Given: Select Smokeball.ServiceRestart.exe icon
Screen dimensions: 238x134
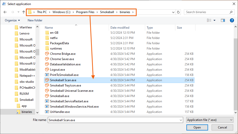Looking at the screenshot, I should coord(47,101).
